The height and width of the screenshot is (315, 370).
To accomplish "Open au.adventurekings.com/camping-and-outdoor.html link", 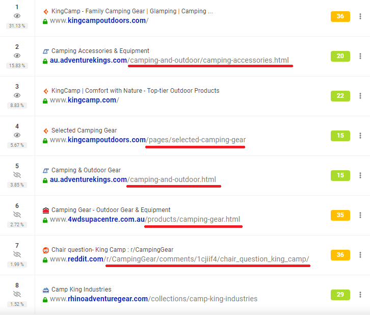I will coord(133,179).
